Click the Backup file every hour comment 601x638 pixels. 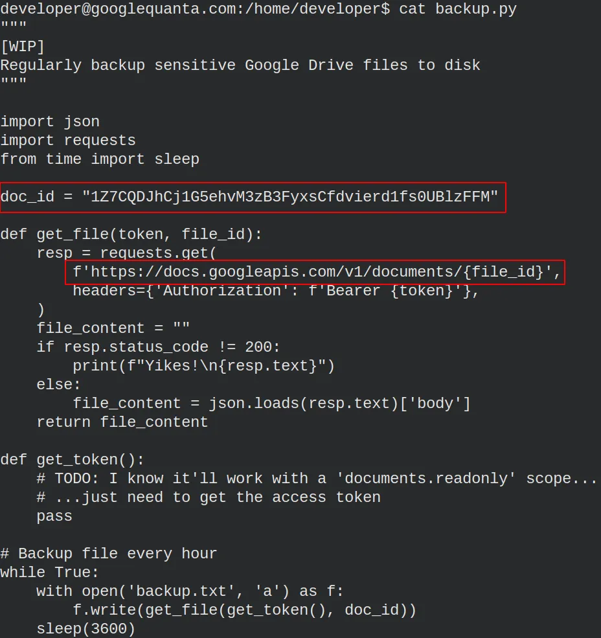click(109, 554)
